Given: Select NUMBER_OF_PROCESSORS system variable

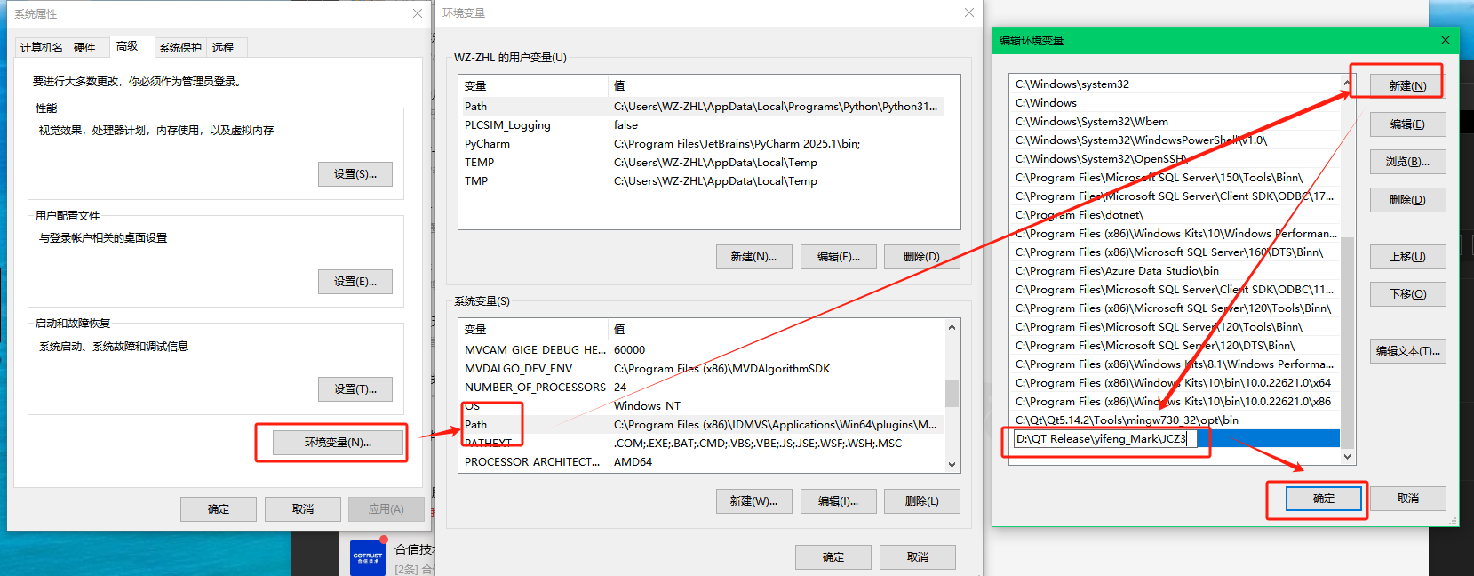Looking at the screenshot, I should 700,388.
